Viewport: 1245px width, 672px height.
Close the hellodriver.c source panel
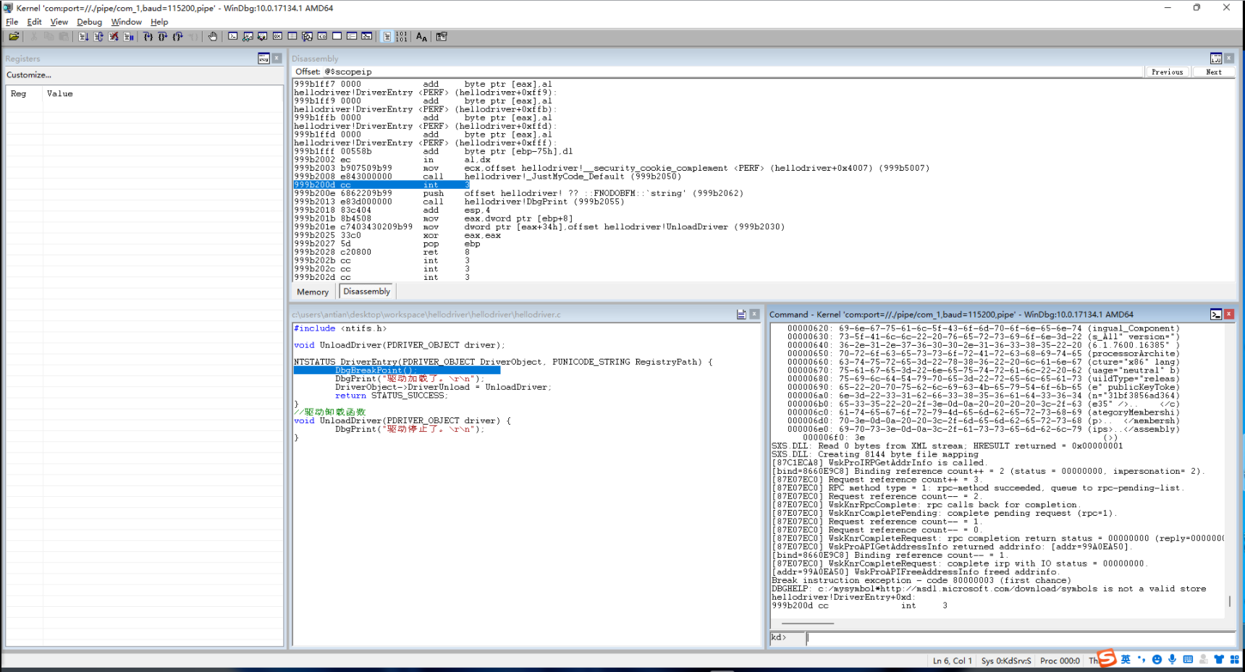754,315
